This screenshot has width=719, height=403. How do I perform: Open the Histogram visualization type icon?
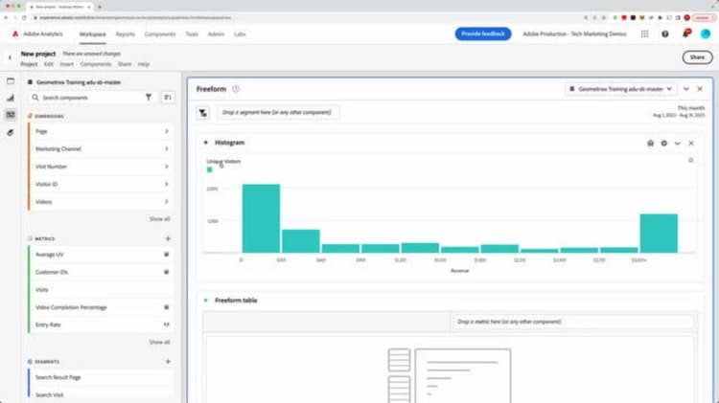coord(650,144)
